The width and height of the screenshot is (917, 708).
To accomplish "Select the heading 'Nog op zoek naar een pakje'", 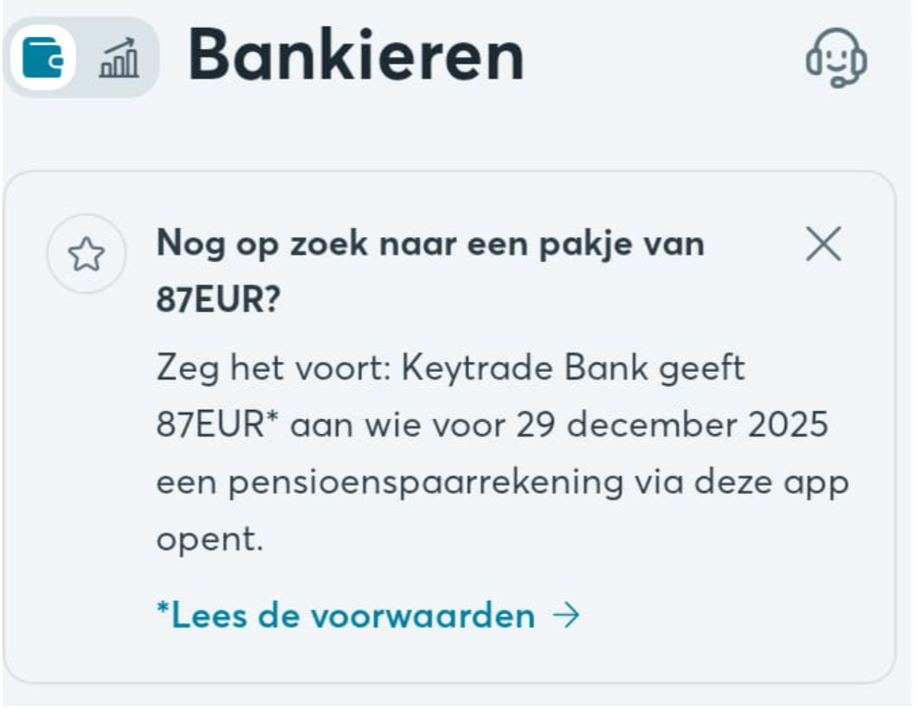I will point(430,244).
